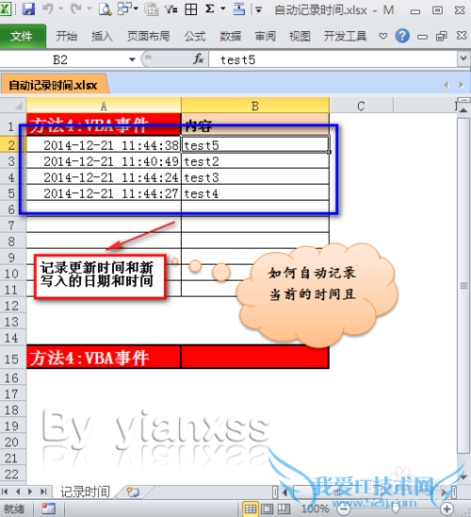This screenshot has width=471, height=517.
Task: Switch to the 审阅 ribbon tab
Action: 266,36
